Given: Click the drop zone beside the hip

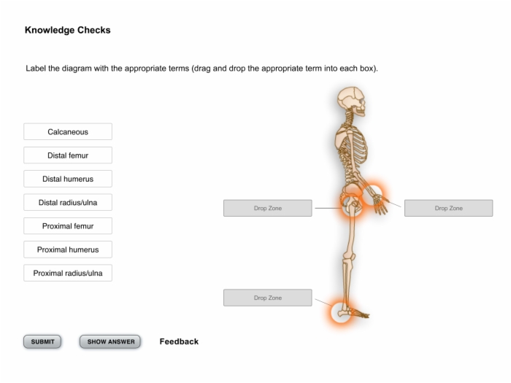Looking at the screenshot, I should (268, 208).
